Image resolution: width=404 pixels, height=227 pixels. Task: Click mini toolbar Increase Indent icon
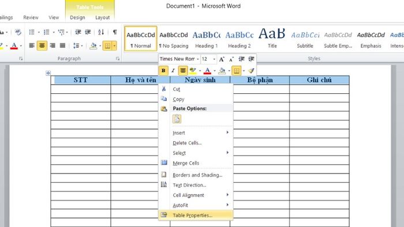click(x=251, y=59)
